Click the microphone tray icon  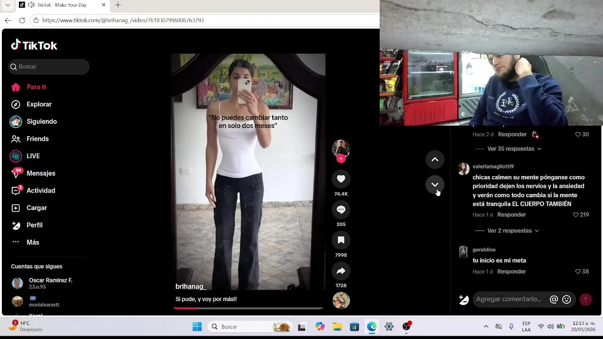click(511, 327)
